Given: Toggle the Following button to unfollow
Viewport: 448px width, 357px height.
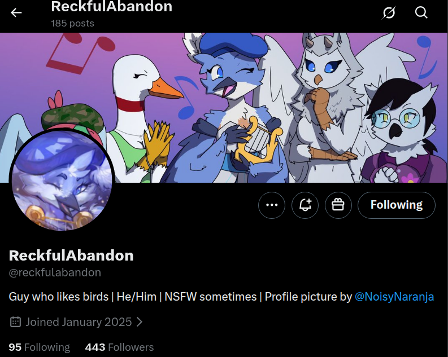Looking at the screenshot, I should (396, 205).
